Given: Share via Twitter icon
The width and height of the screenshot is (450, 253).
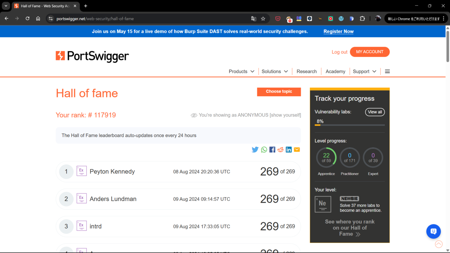Looking at the screenshot, I should (x=255, y=150).
